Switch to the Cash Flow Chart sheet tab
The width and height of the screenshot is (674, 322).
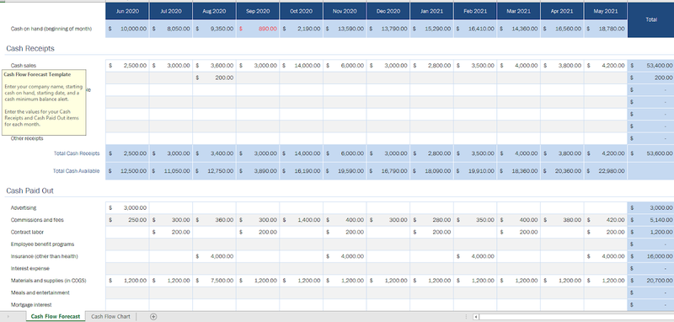coord(110,316)
